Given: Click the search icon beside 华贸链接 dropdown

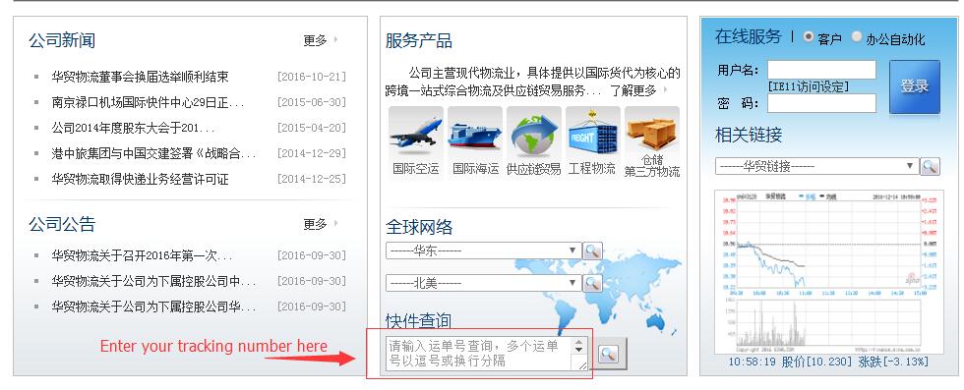Looking at the screenshot, I should 930,166.
